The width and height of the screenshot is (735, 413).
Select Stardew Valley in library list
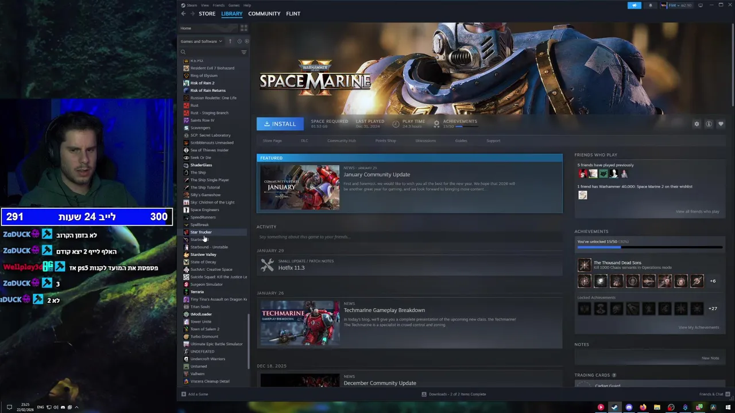tap(203, 255)
